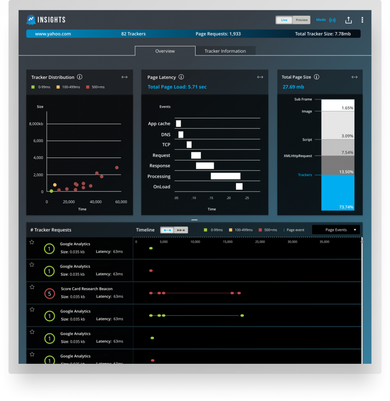Click the Image 3.09% bar segment
The height and width of the screenshot is (401, 390).
338,125
